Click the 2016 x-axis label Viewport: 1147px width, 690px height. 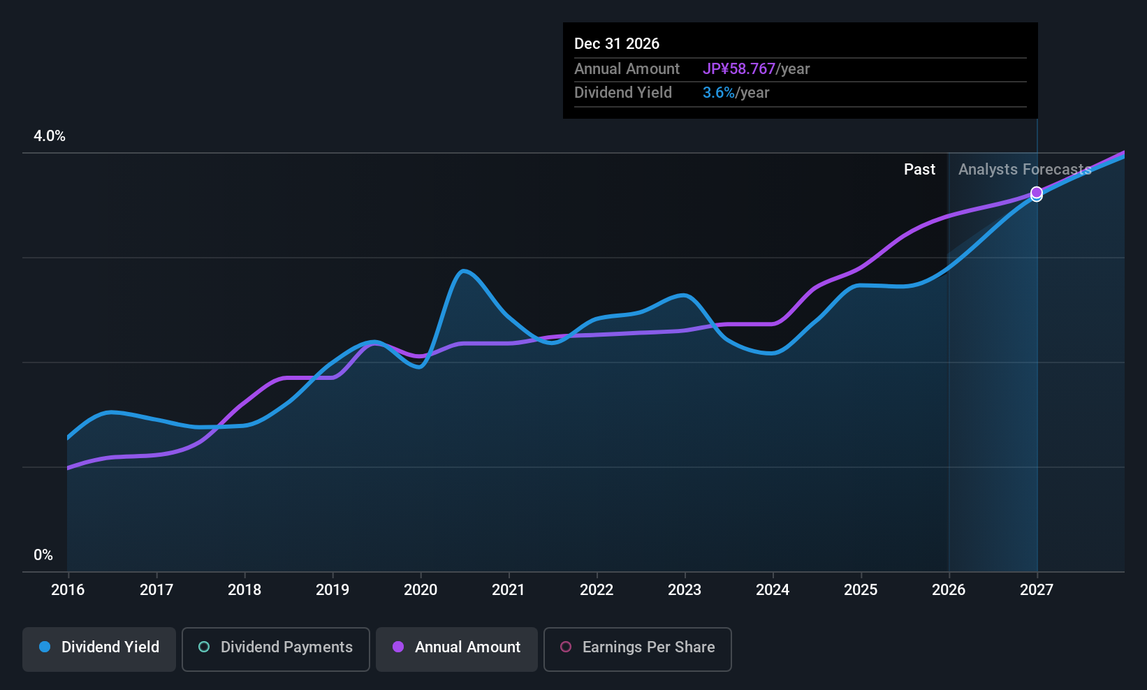pyautogui.click(x=68, y=590)
